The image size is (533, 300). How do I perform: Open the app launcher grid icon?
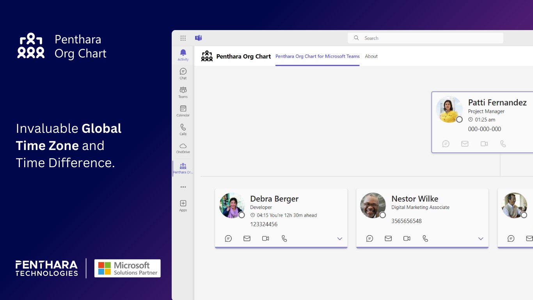click(x=183, y=38)
